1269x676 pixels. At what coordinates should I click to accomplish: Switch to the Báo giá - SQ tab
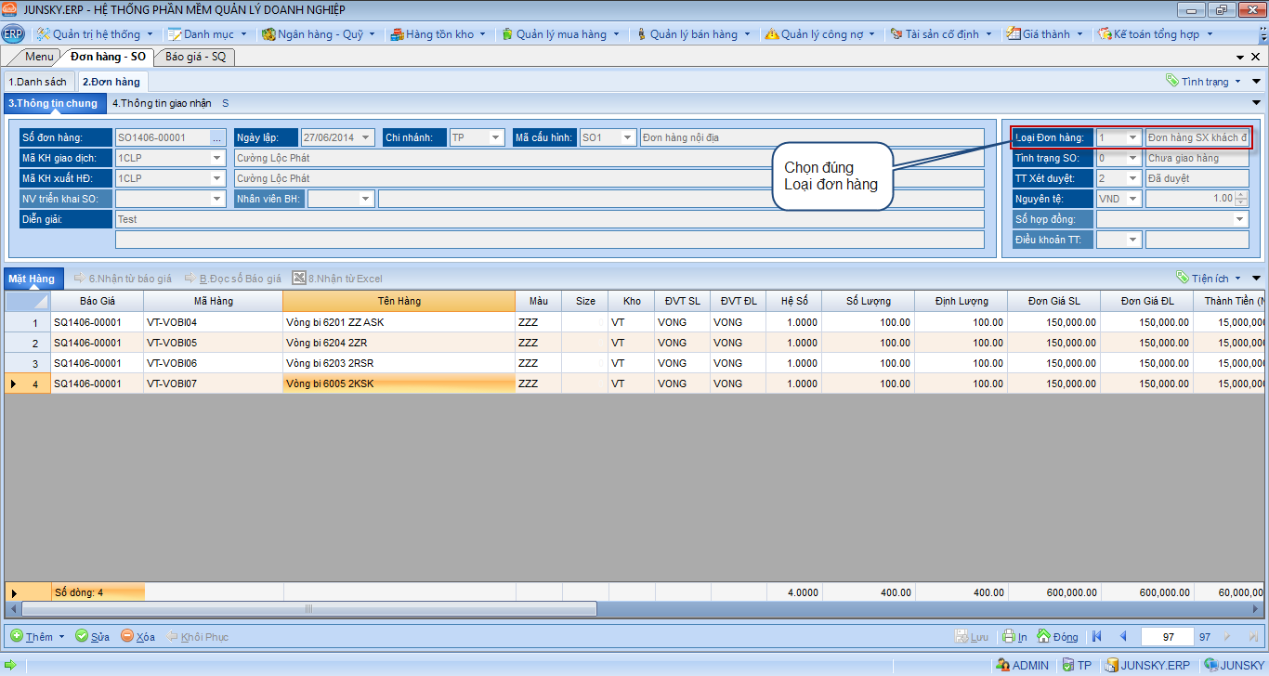click(195, 57)
